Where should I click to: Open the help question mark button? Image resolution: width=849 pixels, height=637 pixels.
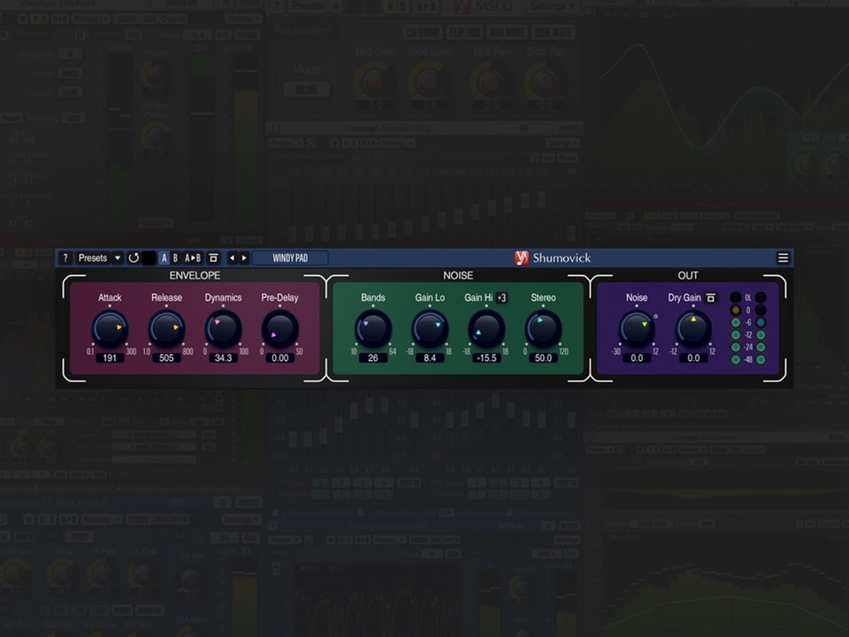click(x=65, y=258)
